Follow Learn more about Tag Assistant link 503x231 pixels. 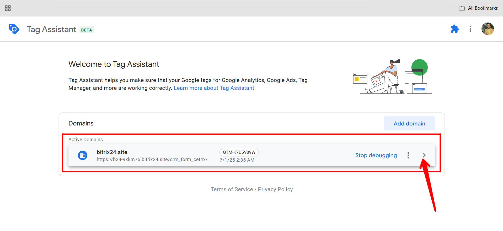(214, 88)
